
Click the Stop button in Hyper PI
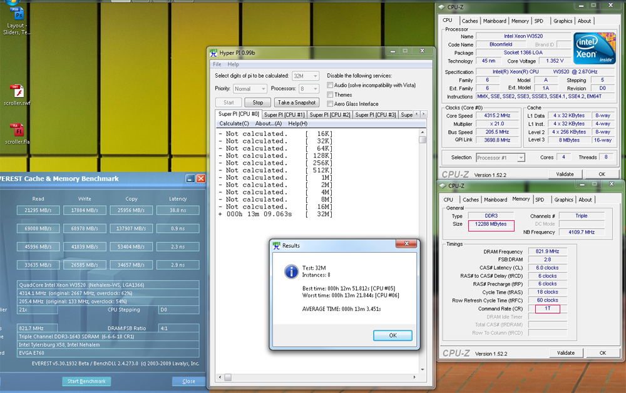pyautogui.click(x=257, y=103)
